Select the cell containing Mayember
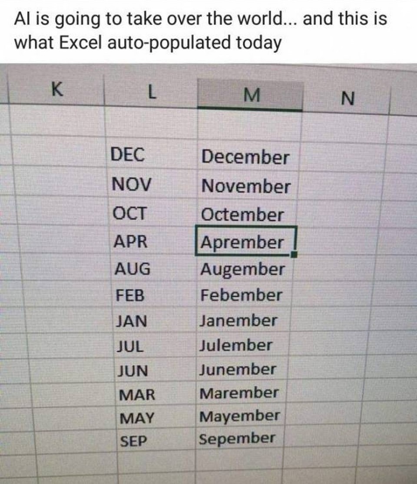 point(240,416)
